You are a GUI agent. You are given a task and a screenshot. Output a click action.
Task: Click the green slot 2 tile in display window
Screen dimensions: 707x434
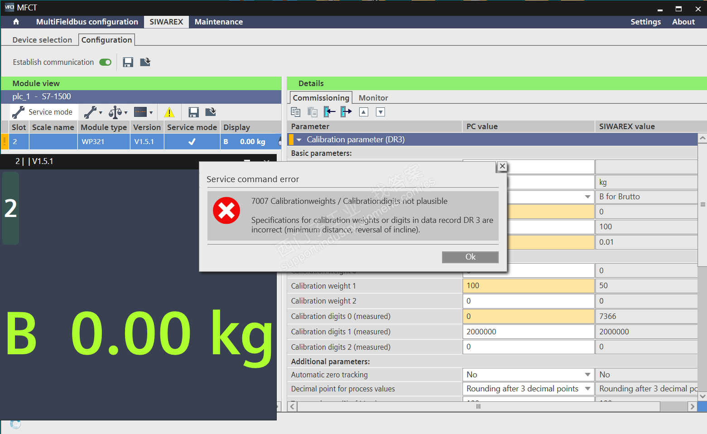(x=11, y=208)
